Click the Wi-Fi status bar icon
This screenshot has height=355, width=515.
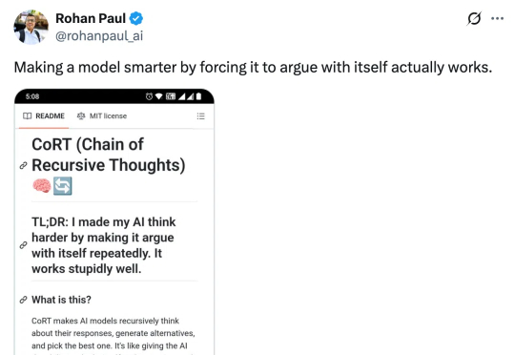(159, 96)
